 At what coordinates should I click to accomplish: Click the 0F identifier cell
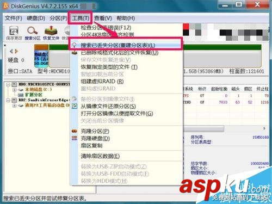coord(202,102)
